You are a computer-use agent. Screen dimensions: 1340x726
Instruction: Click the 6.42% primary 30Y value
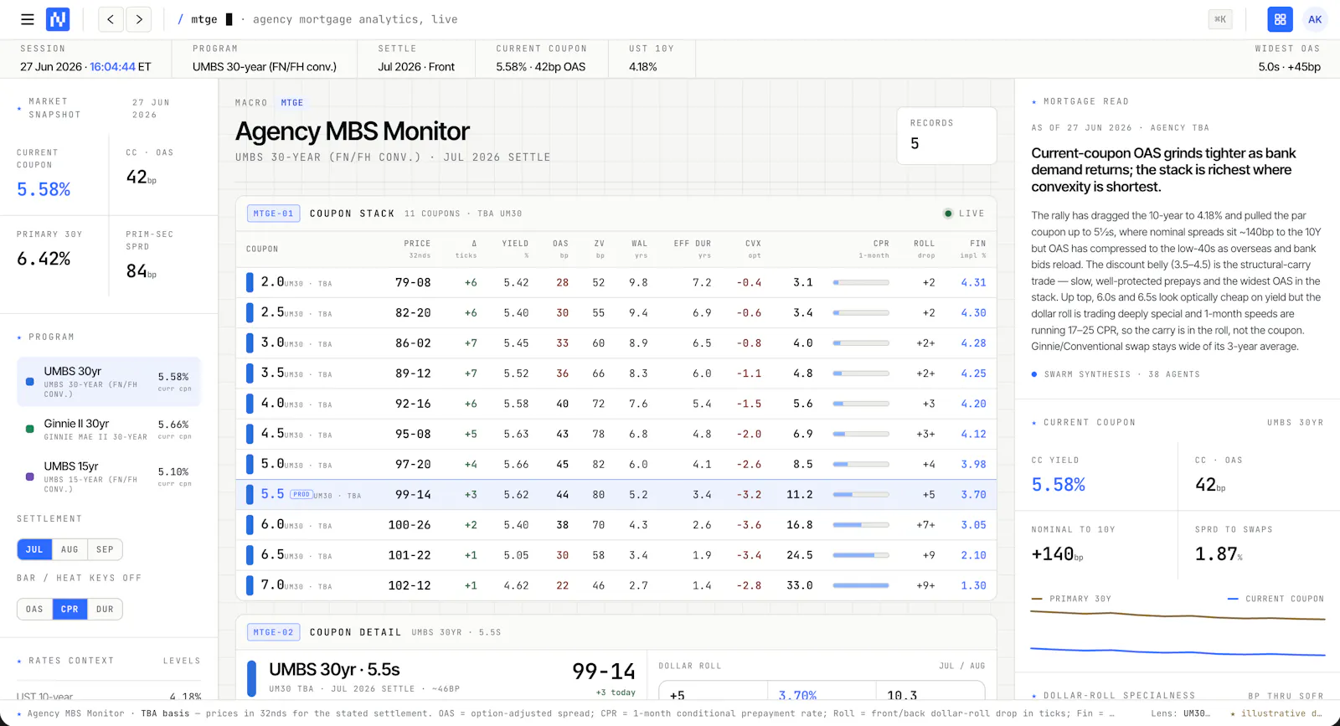coord(44,259)
